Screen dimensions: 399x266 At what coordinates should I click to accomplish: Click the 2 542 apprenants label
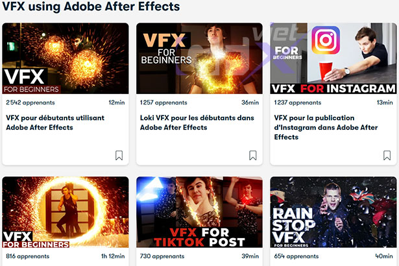[x=30, y=103]
